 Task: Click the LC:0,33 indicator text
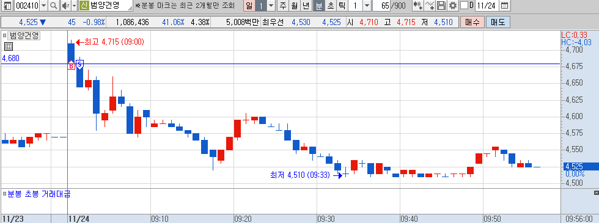(575, 35)
